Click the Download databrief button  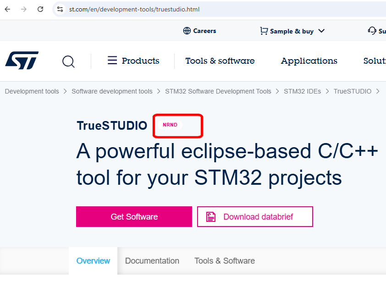[255, 216]
